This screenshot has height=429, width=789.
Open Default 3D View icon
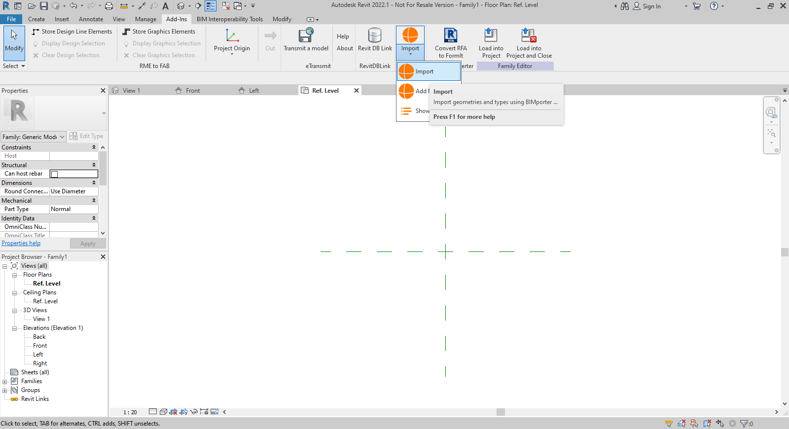pos(181,6)
